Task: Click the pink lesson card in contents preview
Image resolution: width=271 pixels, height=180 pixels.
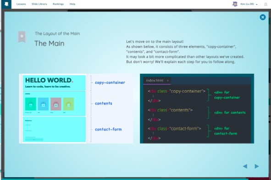Action: (x=56, y=104)
